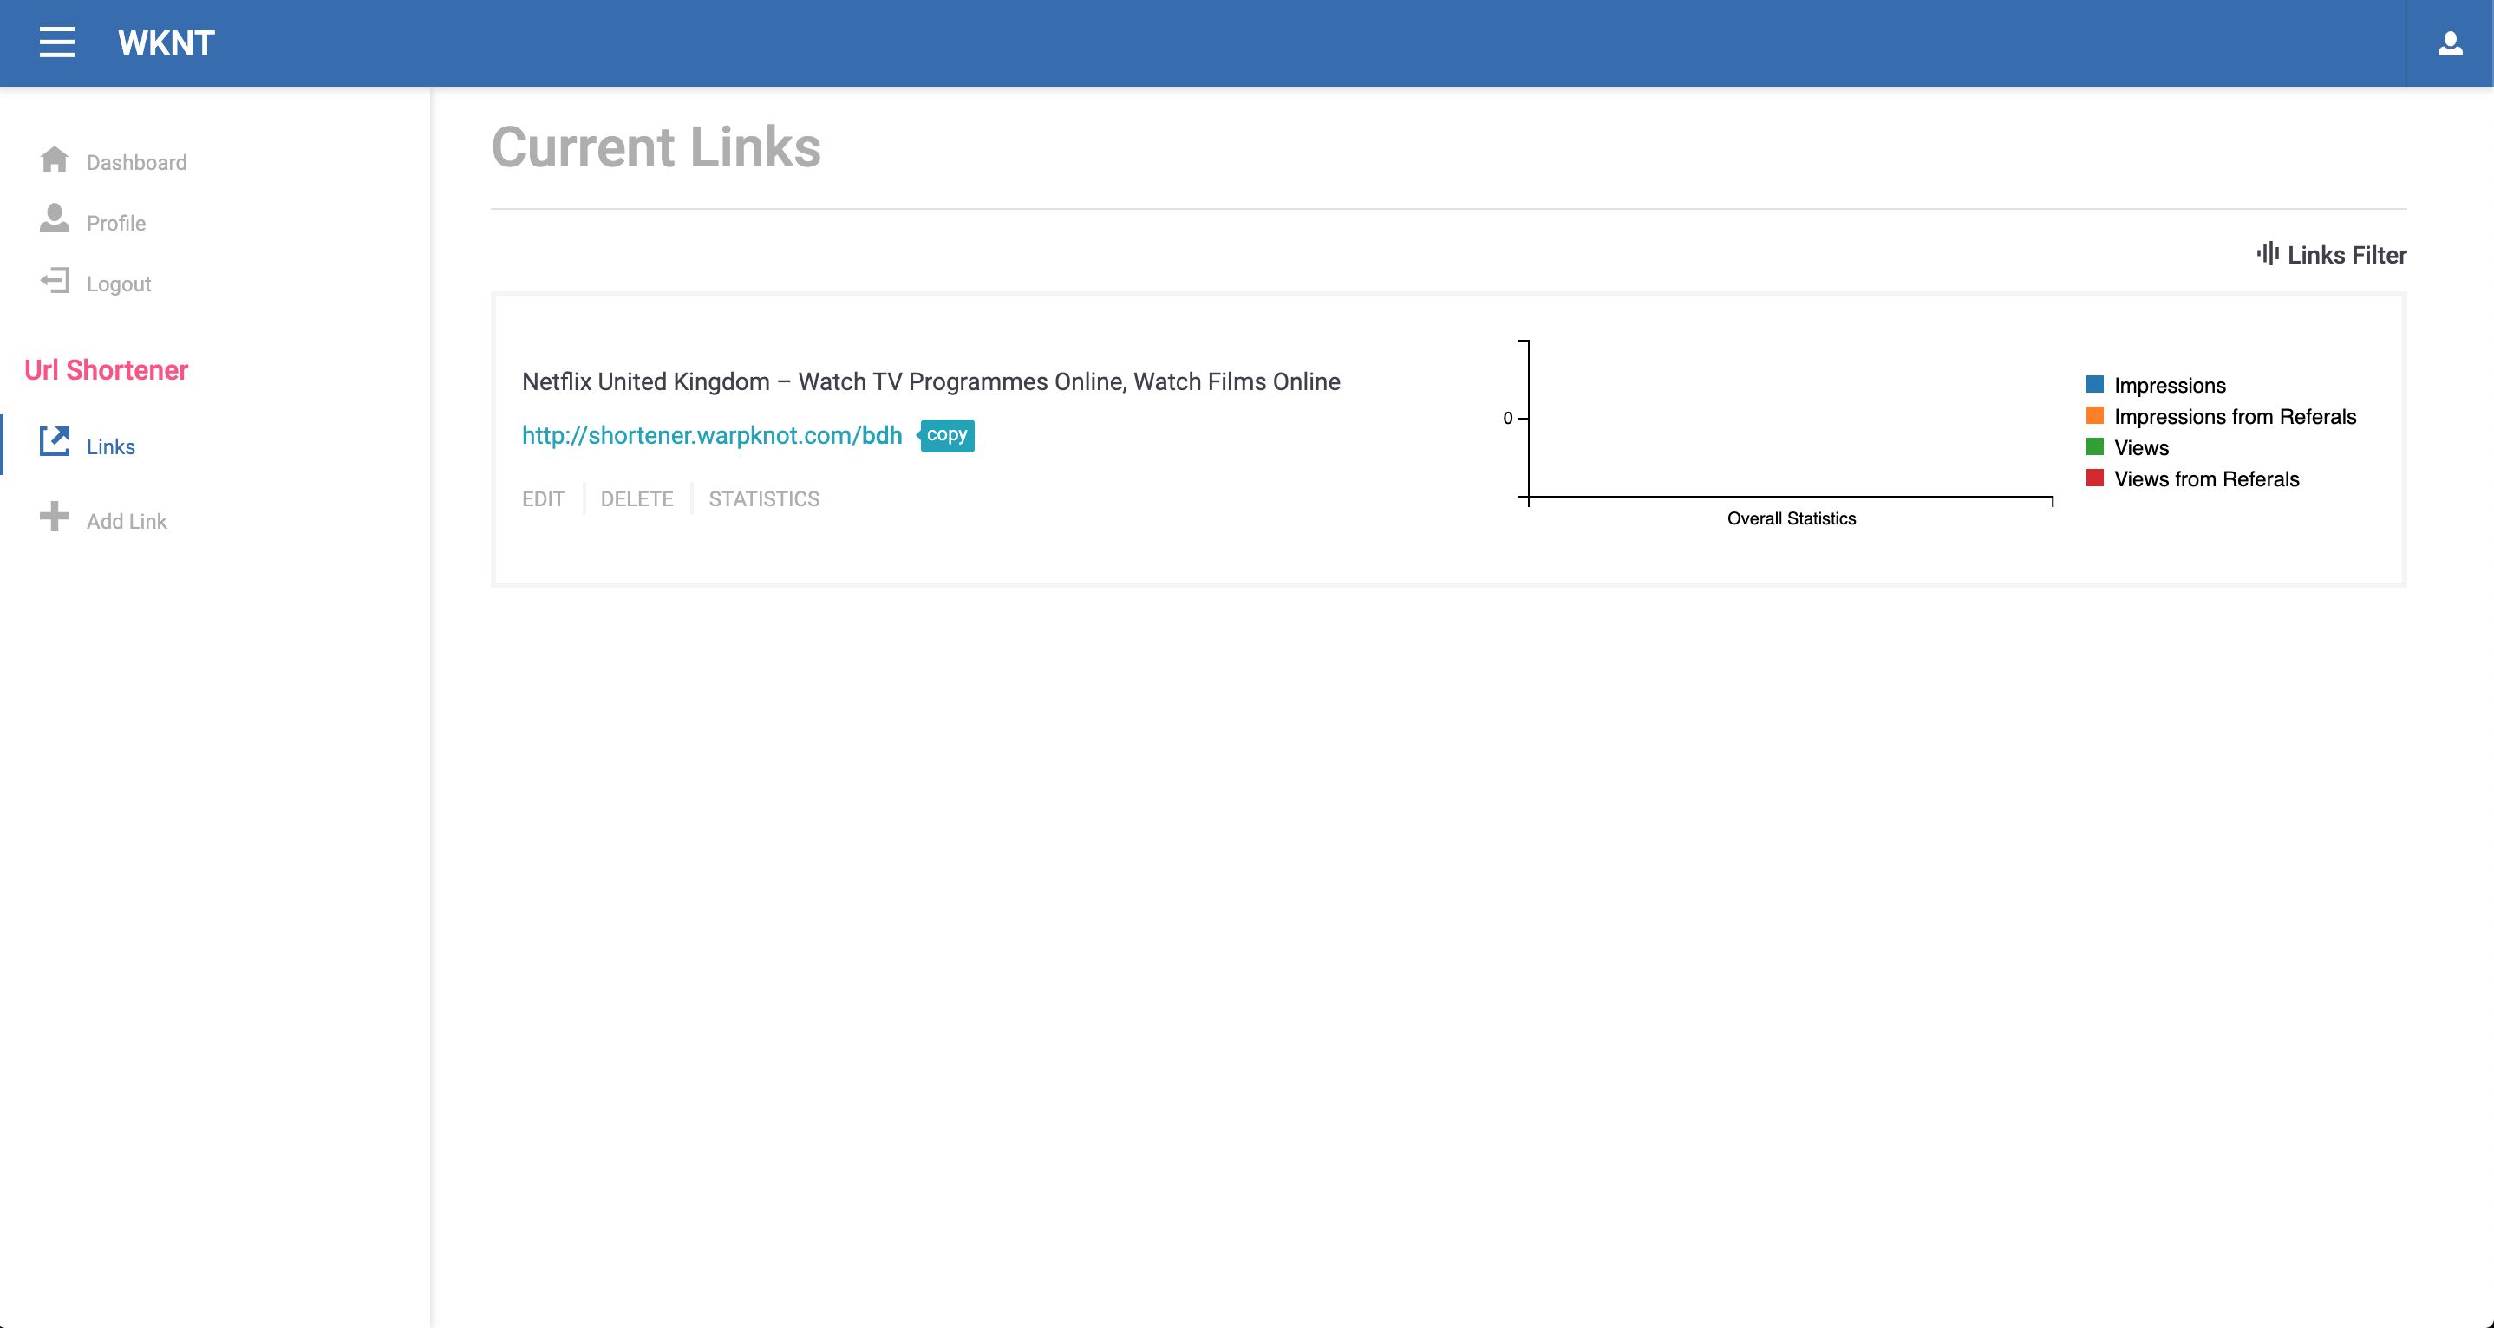Click the Profile person icon in sidebar
2494x1328 pixels.
[x=55, y=218]
